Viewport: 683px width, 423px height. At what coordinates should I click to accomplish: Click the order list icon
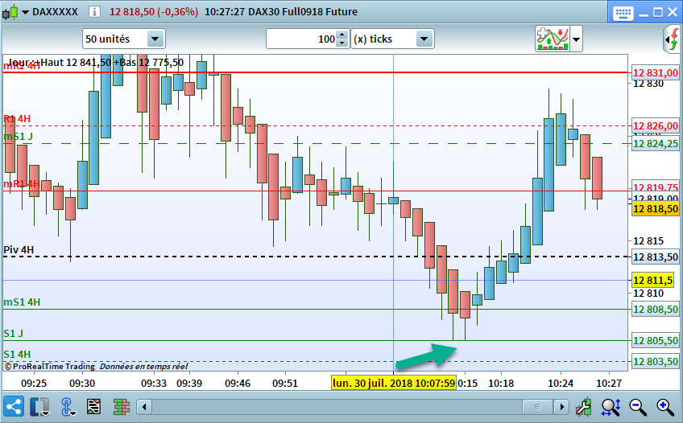(x=93, y=407)
